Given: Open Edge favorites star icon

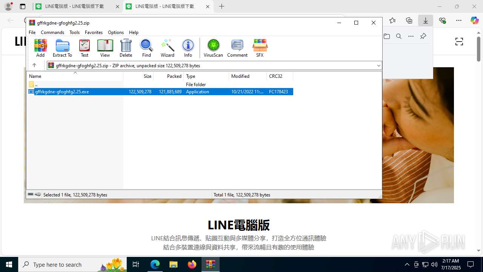Looking at the screenshot, I should point(392,20).
